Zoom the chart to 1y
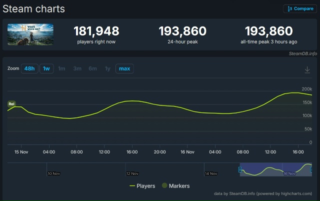320x201 pixels. [x=107, y=68]
